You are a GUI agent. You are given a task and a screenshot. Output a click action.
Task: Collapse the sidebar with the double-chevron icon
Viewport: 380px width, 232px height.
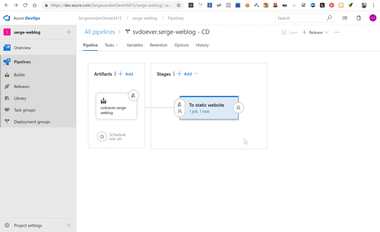(x=69, y=225)
